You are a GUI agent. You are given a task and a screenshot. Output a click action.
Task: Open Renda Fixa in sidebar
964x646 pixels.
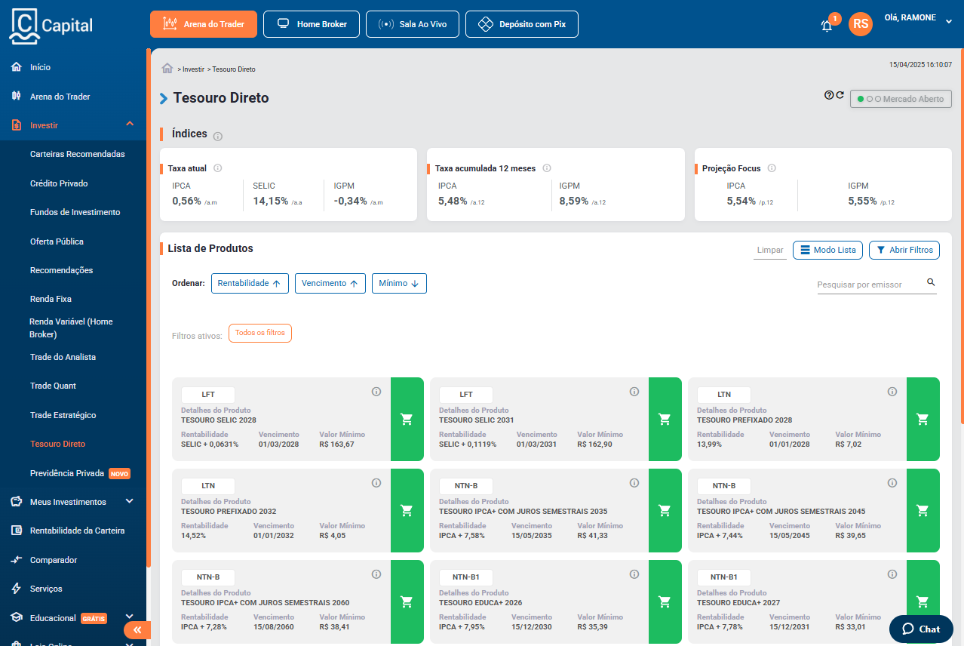(x=51, y=299)
